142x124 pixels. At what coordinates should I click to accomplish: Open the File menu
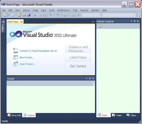click(x=4, y=10)
